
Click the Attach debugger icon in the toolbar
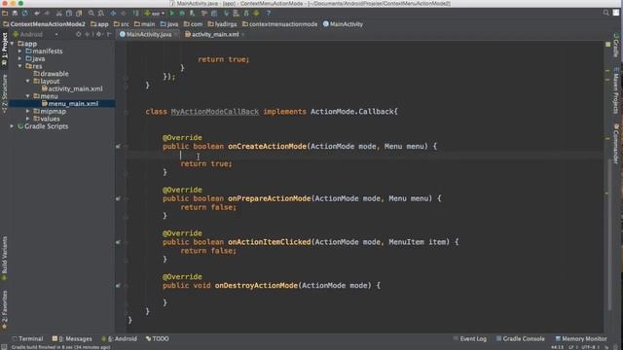click(x=192, y=13)
